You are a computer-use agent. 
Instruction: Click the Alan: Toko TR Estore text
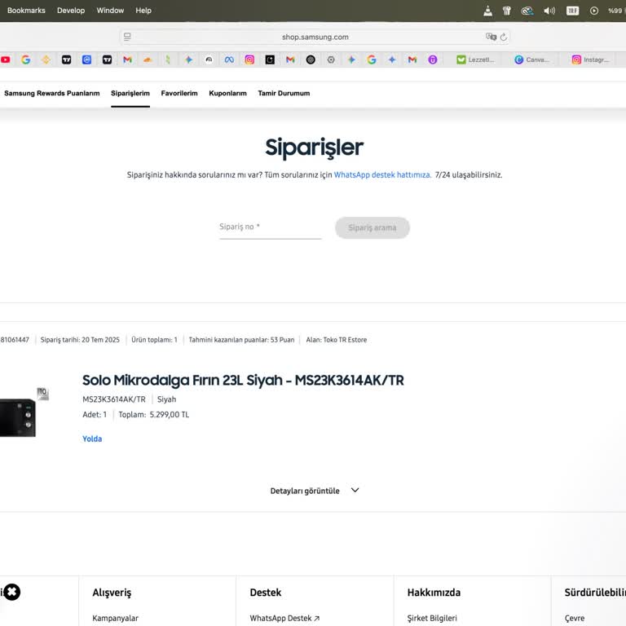point(337,340)
